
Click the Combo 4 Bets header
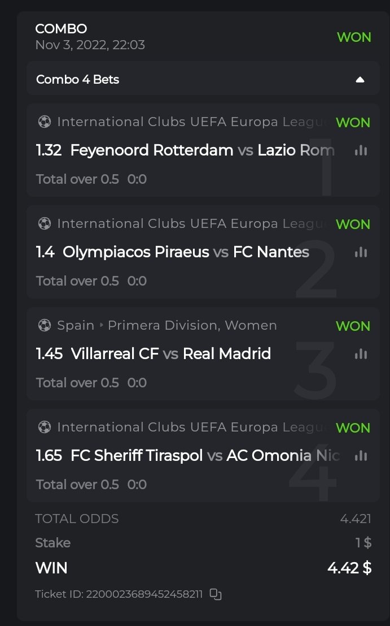click(78, 80)
